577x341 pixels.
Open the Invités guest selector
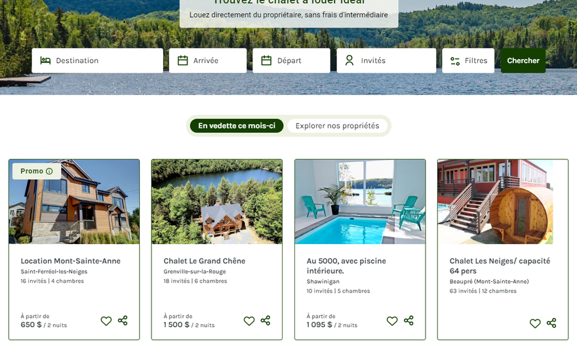click(x=386, y=61)
